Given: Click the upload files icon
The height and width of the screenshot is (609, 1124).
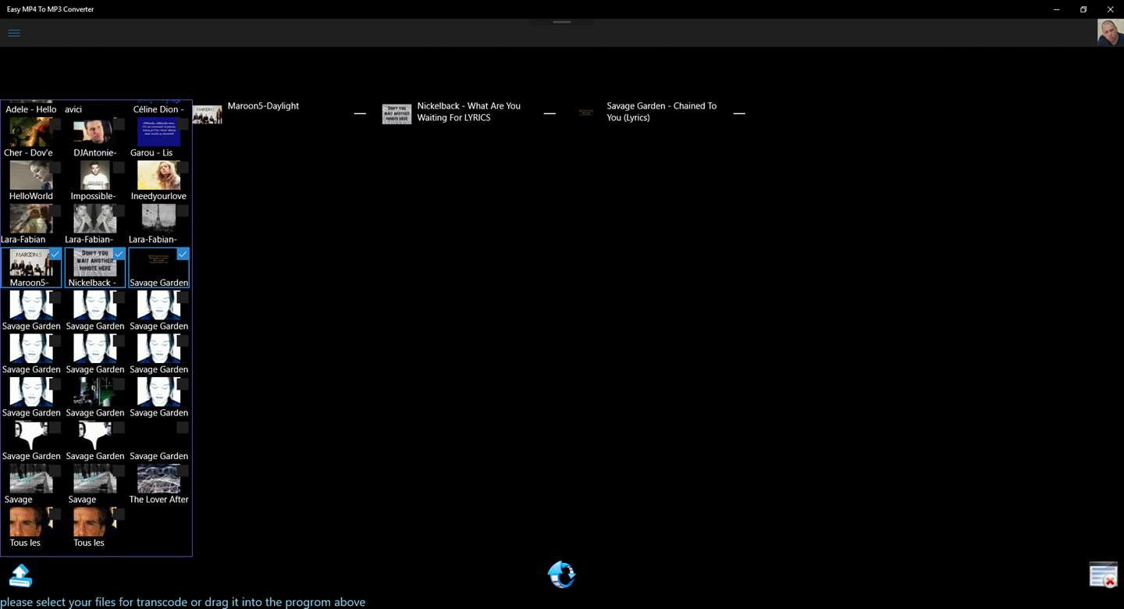Looking at the screenshot, I should coord(20,575).
